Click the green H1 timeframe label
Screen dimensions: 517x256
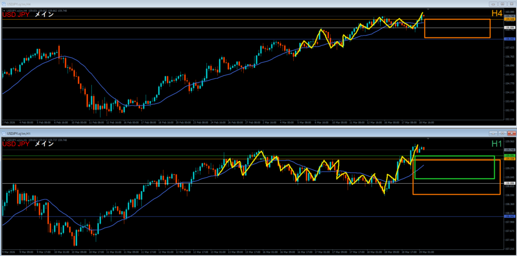(497, 144)
